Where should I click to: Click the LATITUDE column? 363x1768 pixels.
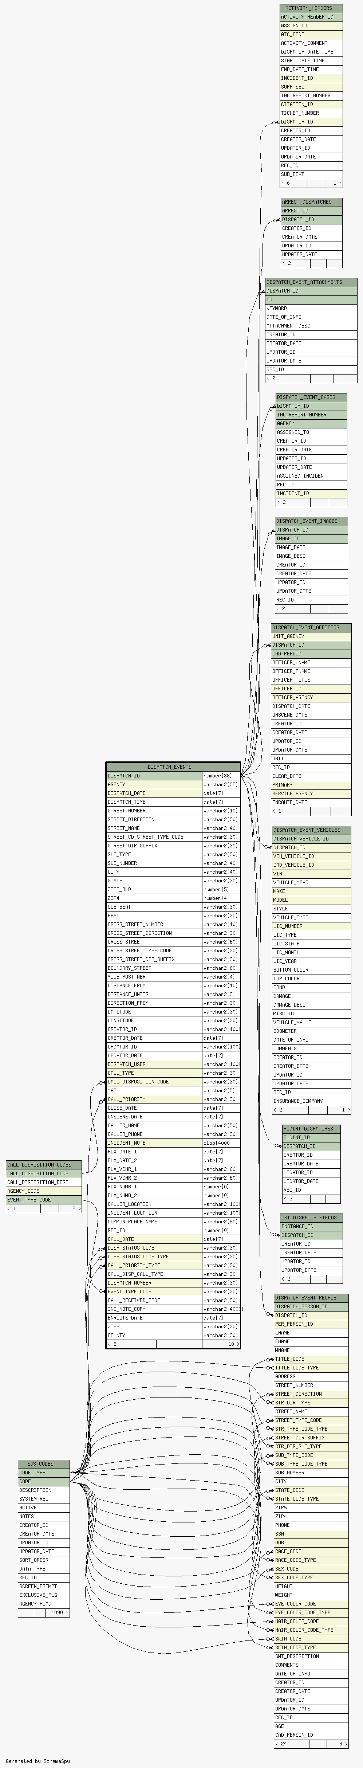pos(173,1012)
